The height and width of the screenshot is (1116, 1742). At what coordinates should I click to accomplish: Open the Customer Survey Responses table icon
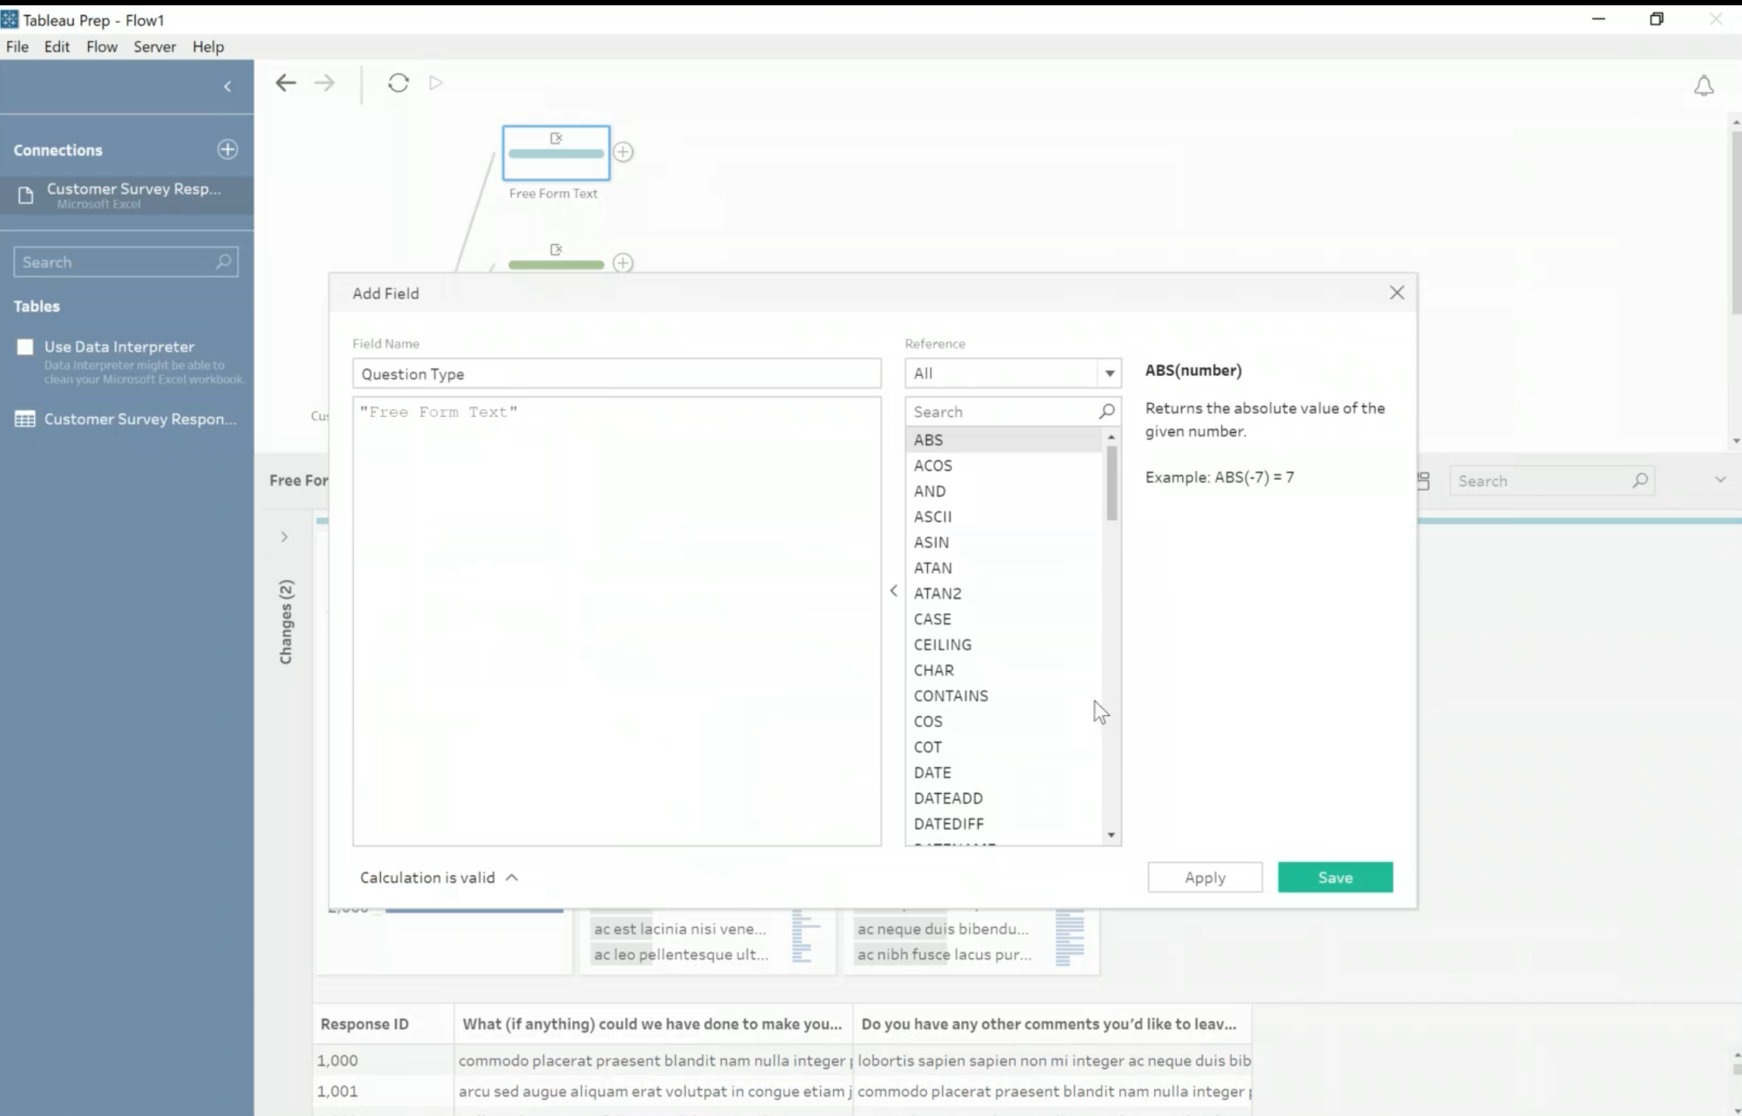(x=25, y=418)
